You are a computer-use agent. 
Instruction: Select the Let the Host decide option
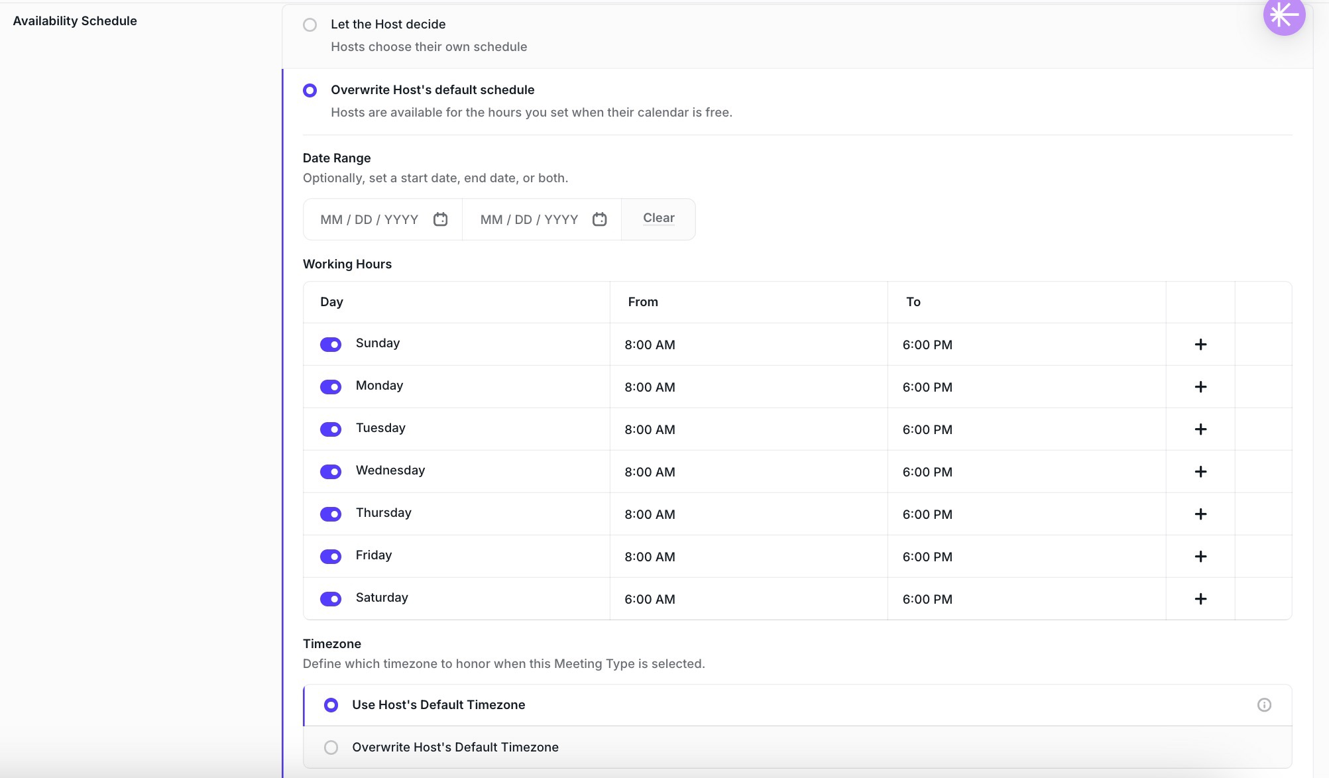click(x=310, y=25)
